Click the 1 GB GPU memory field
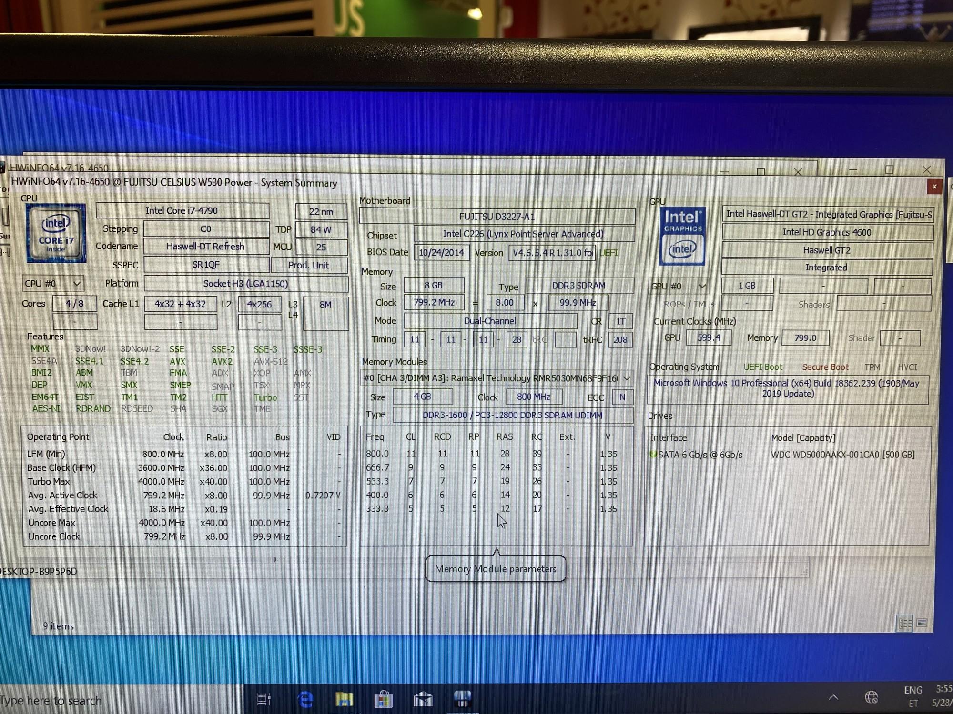The image size is (953, 714). (x=747, y=286)
